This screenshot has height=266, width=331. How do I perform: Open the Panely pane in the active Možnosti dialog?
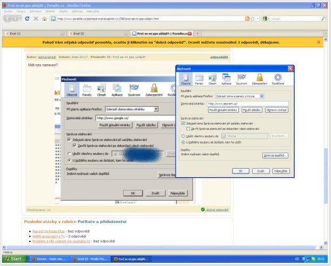pos(199,79)
